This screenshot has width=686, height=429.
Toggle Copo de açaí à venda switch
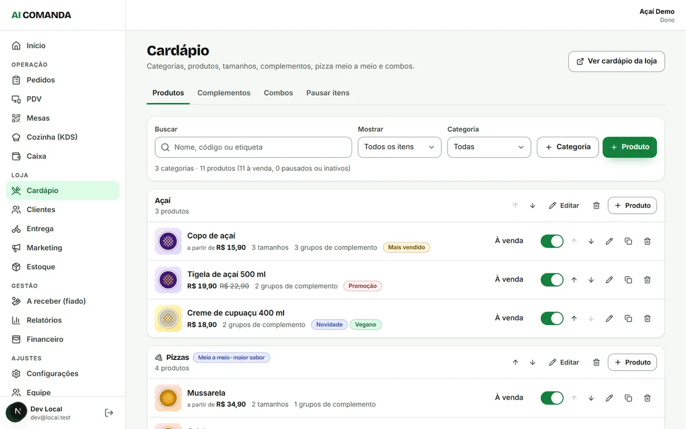(x=552, y=241)
